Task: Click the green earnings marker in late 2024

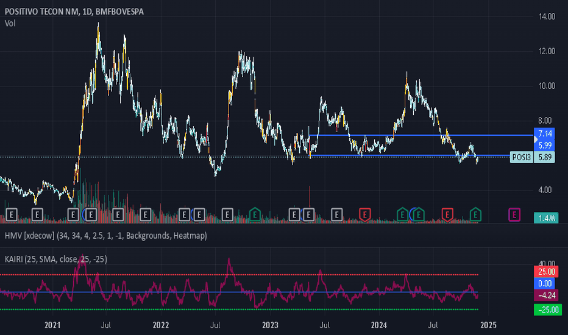Action: [x=475, y=214]
